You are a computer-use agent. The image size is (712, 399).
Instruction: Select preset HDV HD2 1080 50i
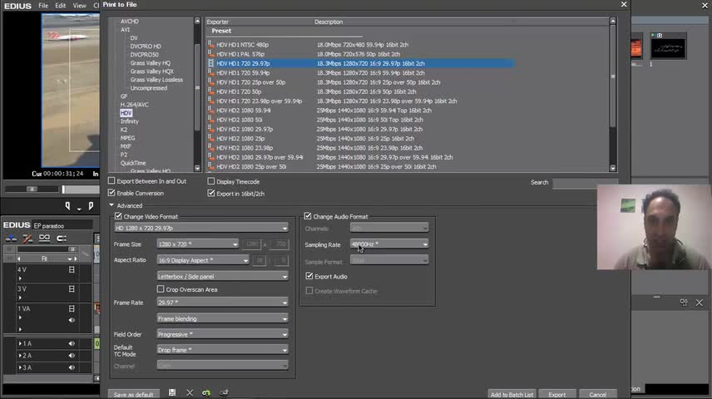[361, 120]
